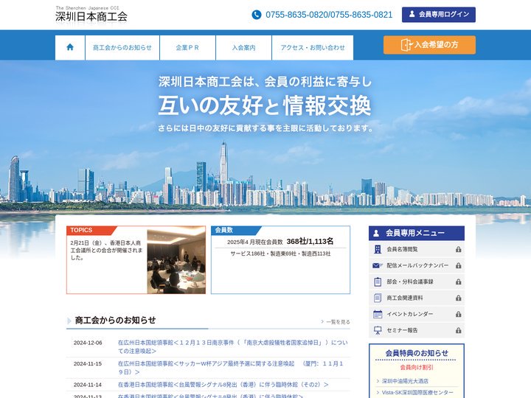This screenshot has height=398, width=531.
Task: Open 配信メールバックナンバー member menu item
Action: 417,265
